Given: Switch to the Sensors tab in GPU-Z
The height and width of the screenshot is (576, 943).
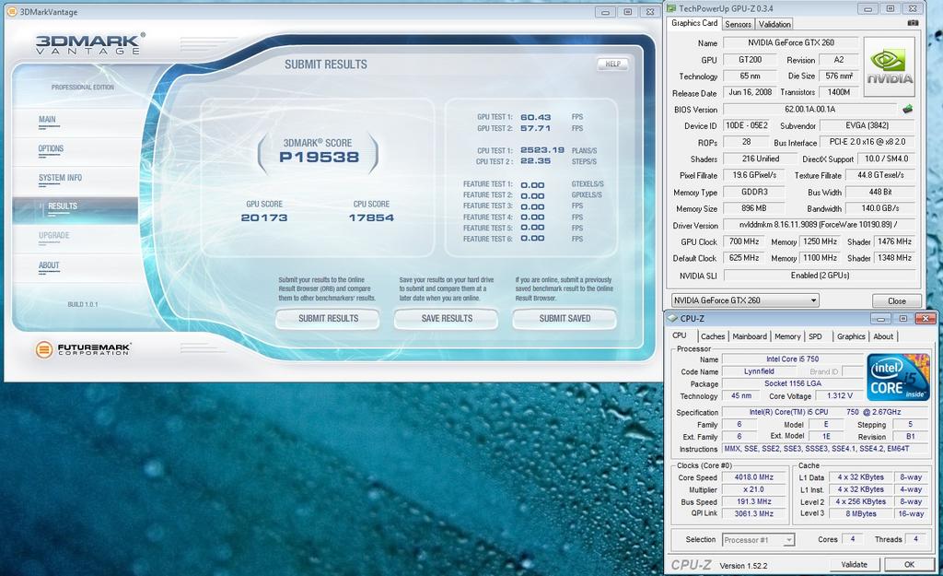Looking at the screenshot, I should click(x=738, y=24).
